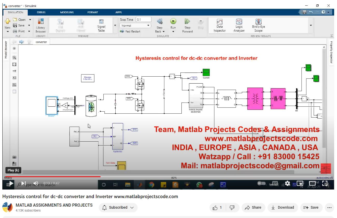Click the Save disk icon in ribbon
337x218 pixels.
click(15, 25)
